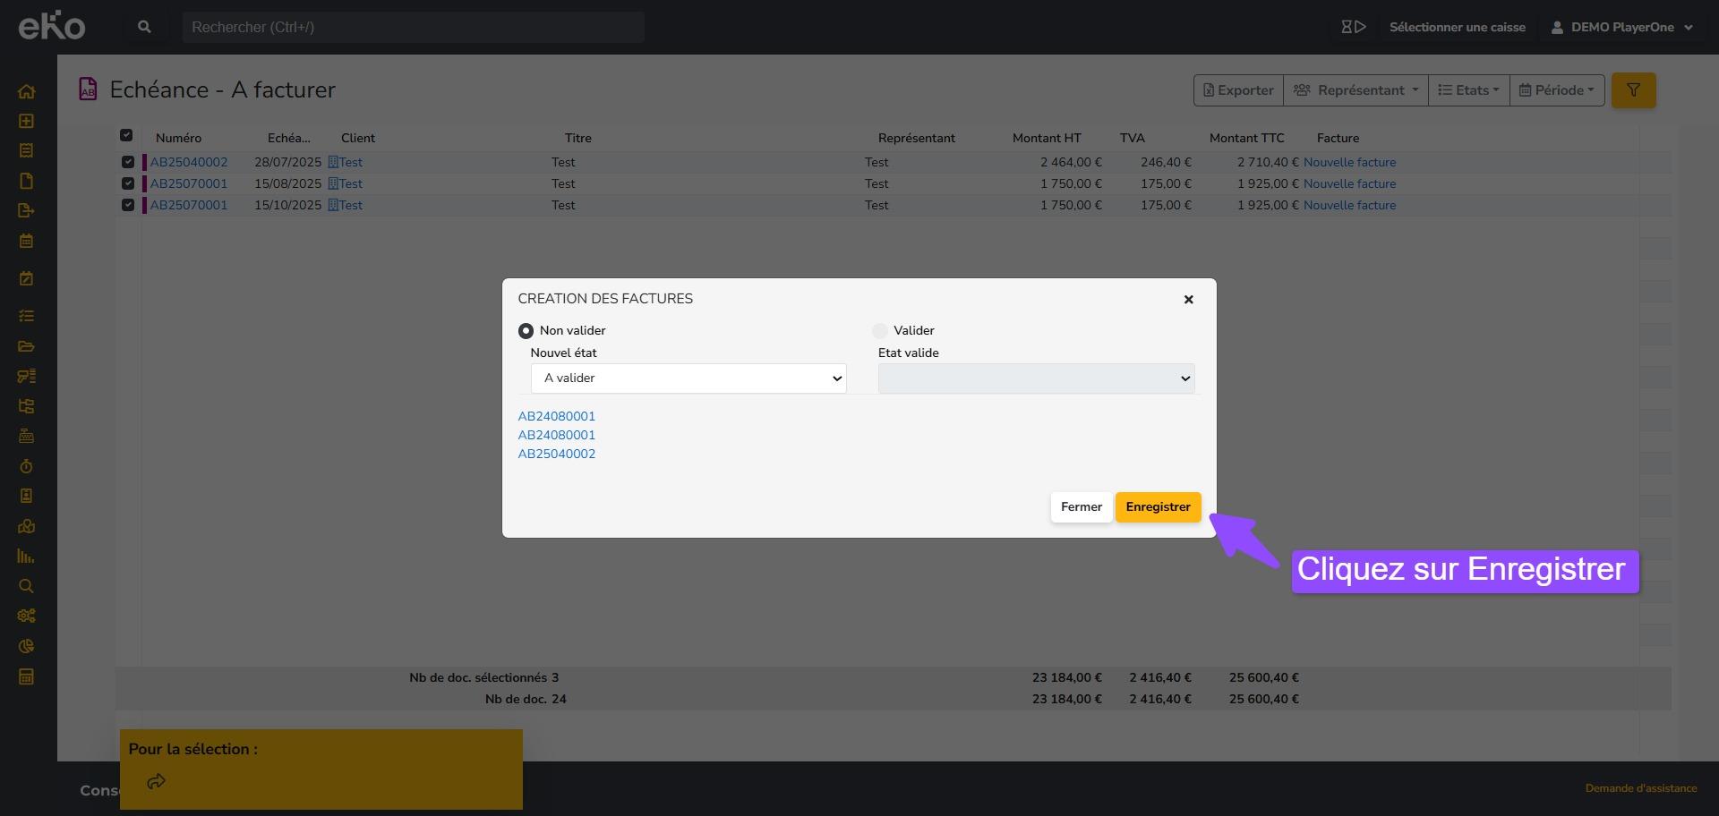Open the Etats menu
Viewport: 1719px width, 816px height.
(x=1468, y=90)
